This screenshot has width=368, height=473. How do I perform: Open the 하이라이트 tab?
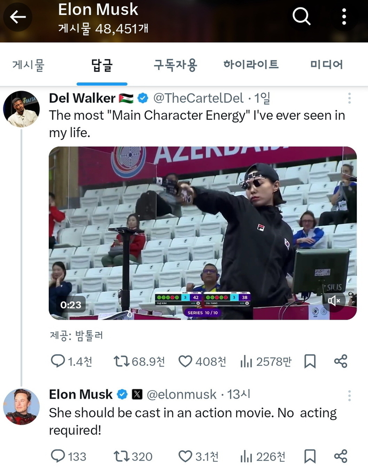[x=251, y=65]
